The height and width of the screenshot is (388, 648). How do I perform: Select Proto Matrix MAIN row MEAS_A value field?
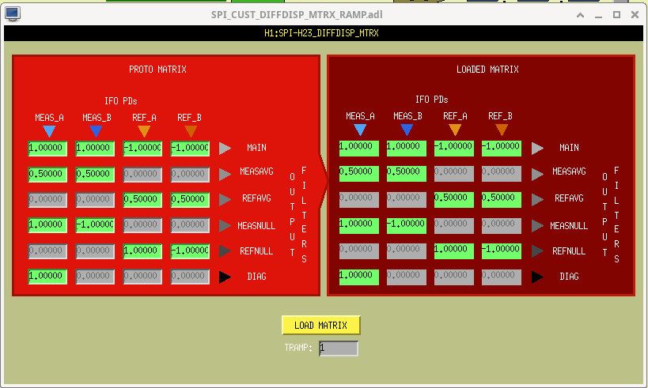point(47,149)
